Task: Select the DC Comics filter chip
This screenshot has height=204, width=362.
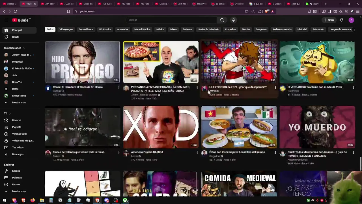Action: tap(105, 29)
